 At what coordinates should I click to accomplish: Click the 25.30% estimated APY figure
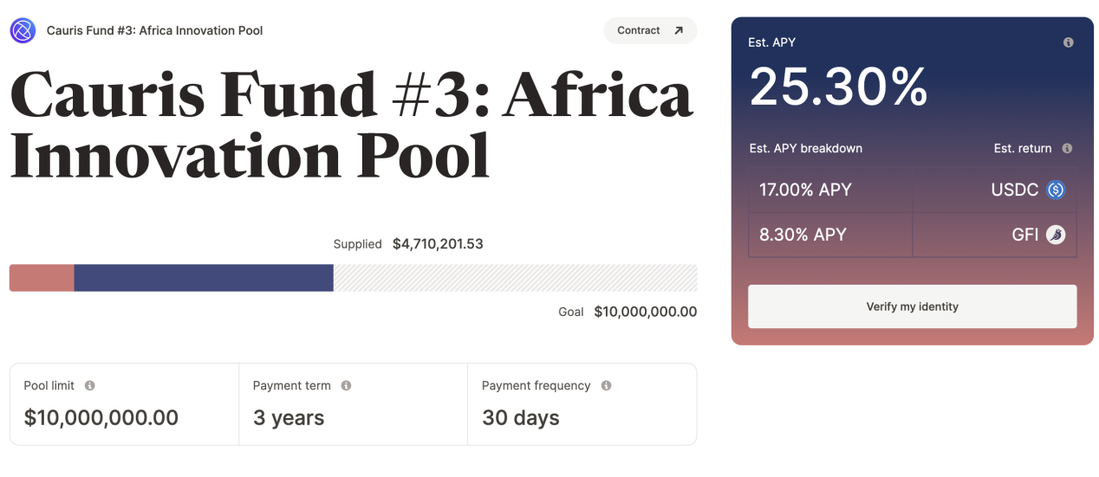838,87
